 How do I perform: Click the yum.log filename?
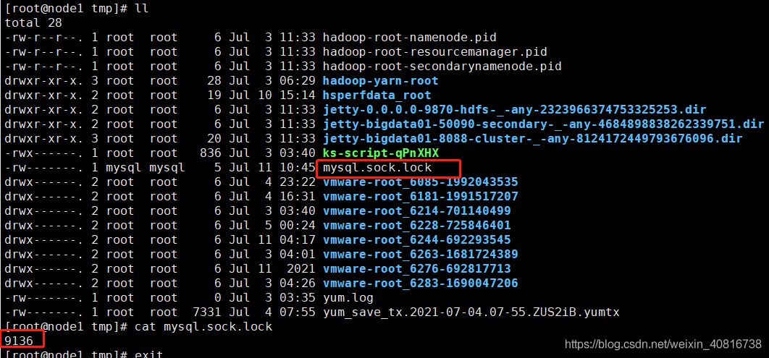[348, 298]
